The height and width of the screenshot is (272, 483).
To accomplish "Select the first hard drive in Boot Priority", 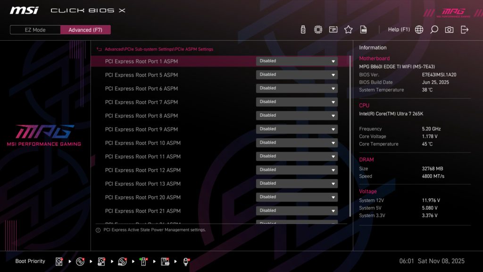I will point(59,261).
